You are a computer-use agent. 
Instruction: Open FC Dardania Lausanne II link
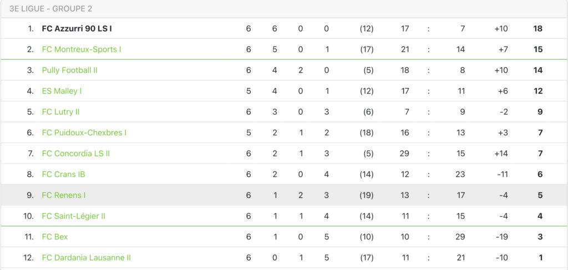point(87,258)
